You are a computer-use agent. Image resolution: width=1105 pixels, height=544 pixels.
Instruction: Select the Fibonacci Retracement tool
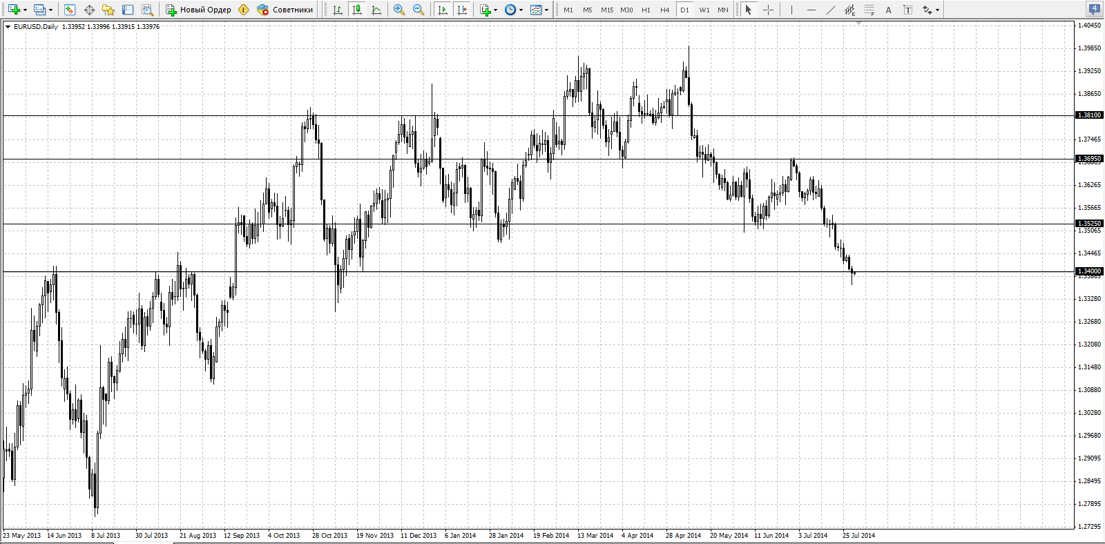click(x=869, y=10)
